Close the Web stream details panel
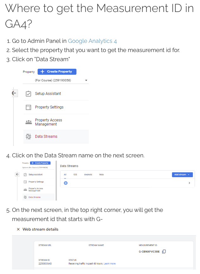Viewport: 200px width, 274px height. click(x=18, y=229)
